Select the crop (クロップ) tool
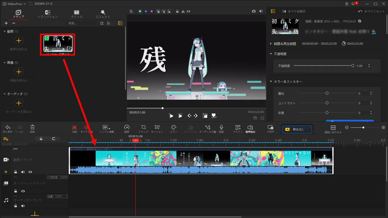The height and width of the screenshot is (218, 388). (143, 129)
